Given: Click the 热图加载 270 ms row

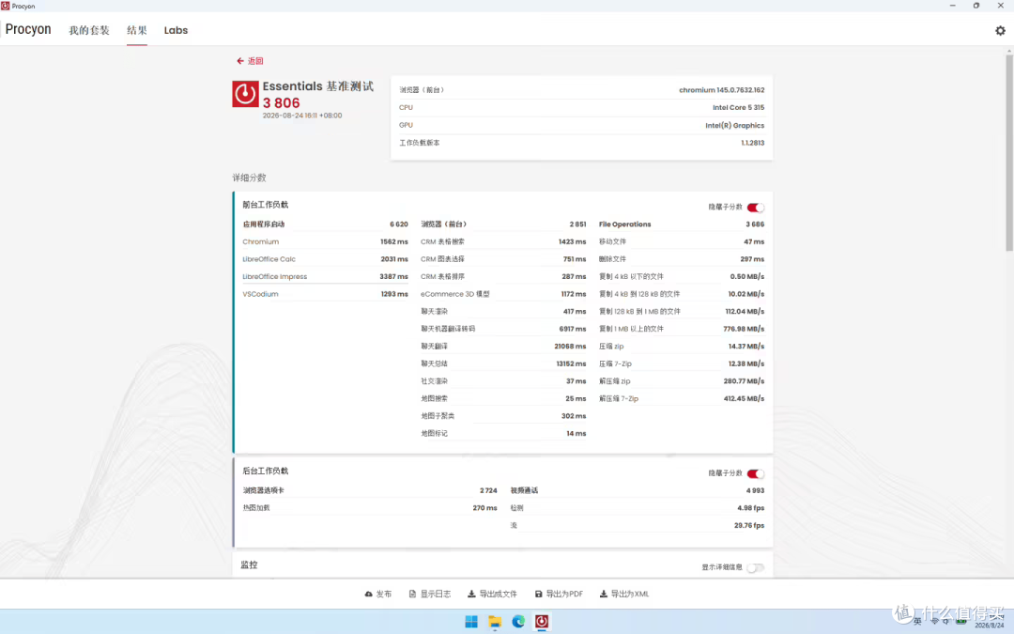Looking at the screenshot, I should pyautogui.click(x=370, y=508).
